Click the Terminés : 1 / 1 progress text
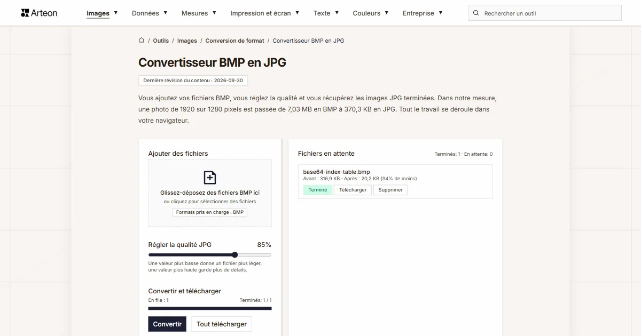641x336 pixels. click(255, 300)
